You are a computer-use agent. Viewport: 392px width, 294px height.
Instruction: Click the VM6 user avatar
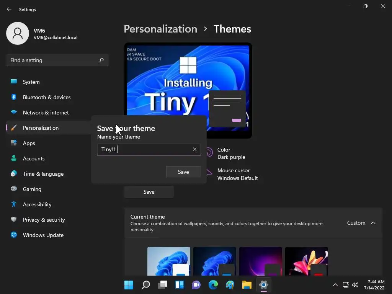[x=18, y=33]
